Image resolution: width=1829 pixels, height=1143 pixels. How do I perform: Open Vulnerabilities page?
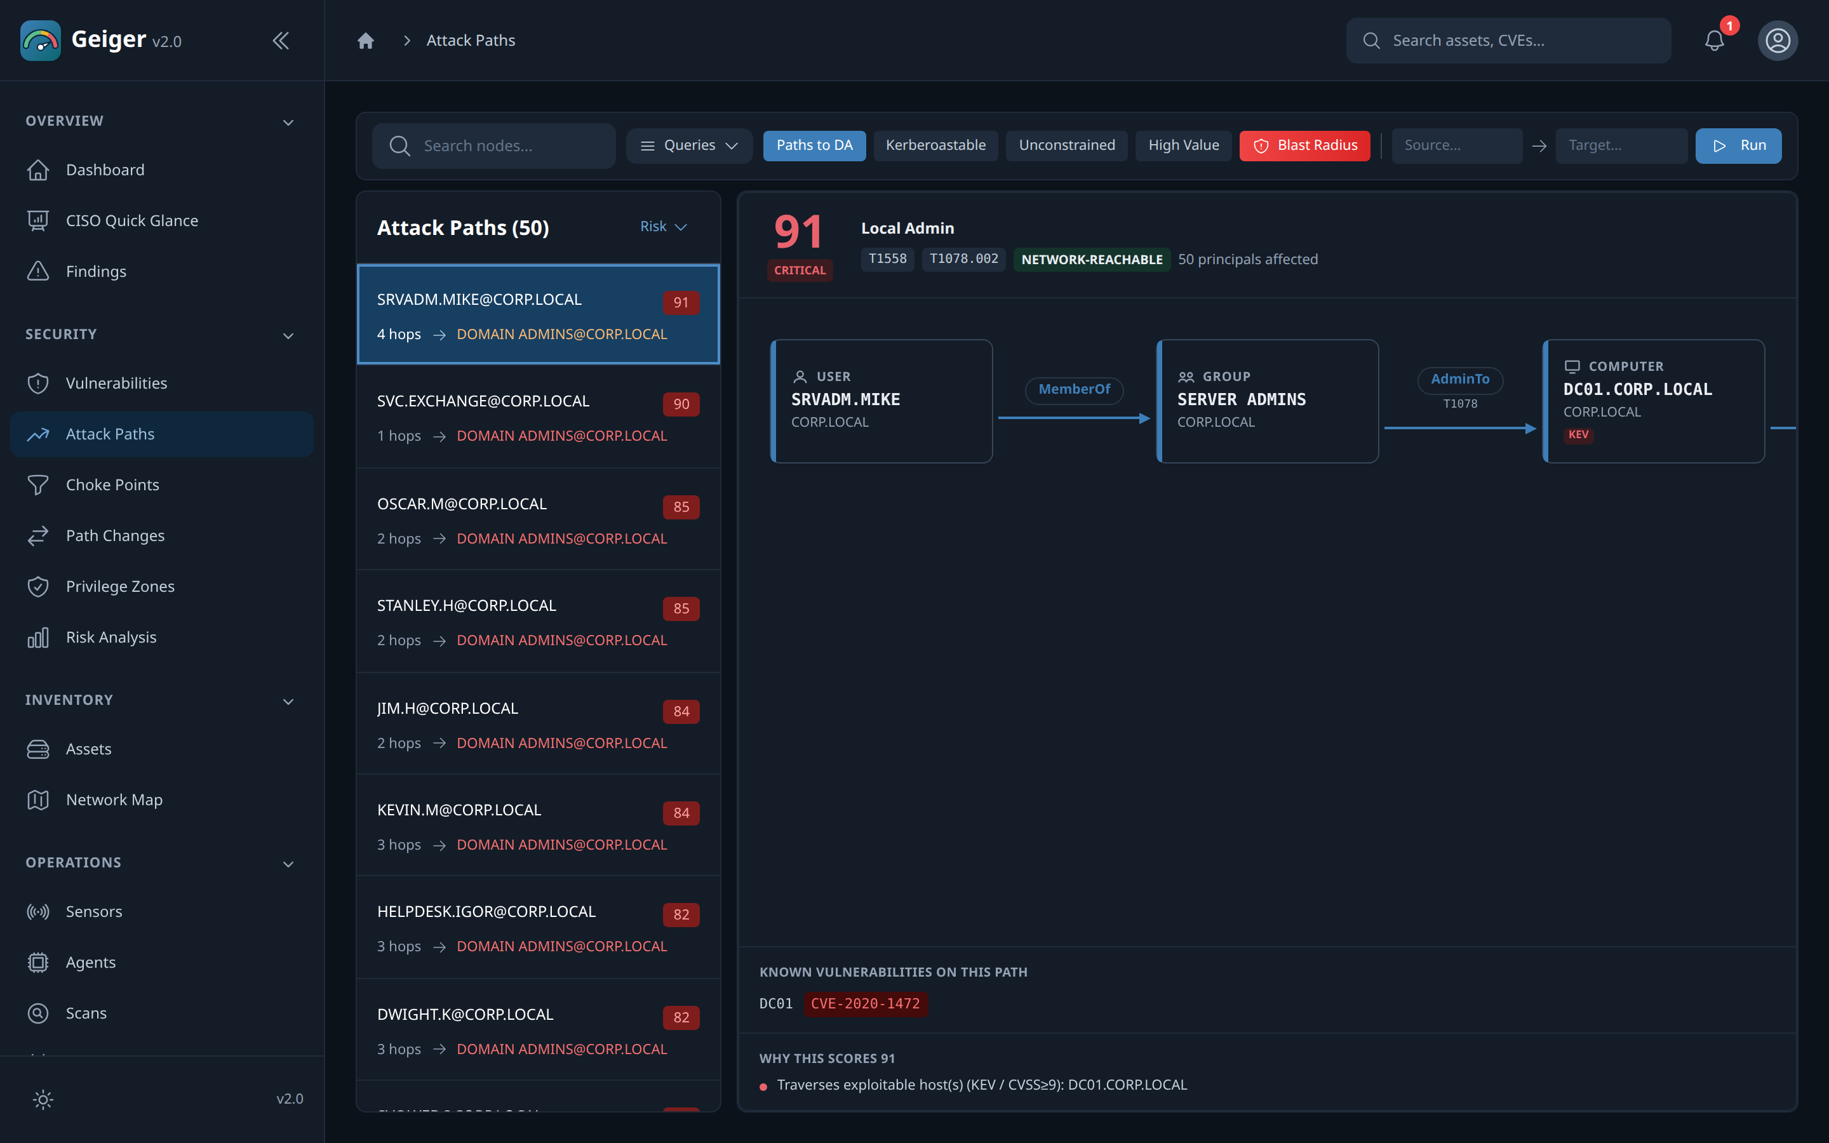pyautogui.click(x=162, y=384)
